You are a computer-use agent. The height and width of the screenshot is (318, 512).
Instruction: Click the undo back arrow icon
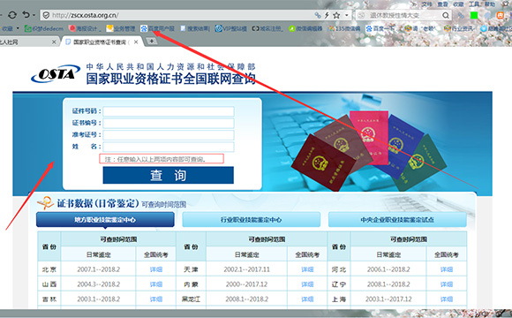26,15
